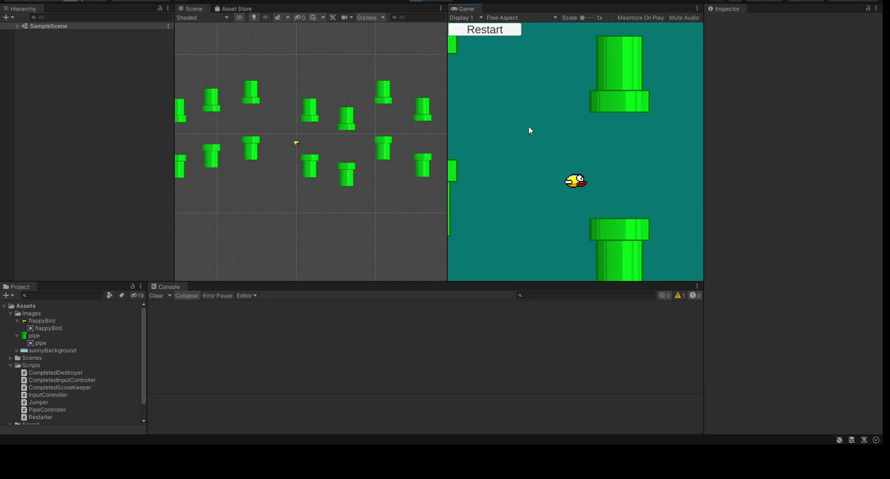Collapse the Assets folder
The image size is (890, 479).
(x=4, y=306)
